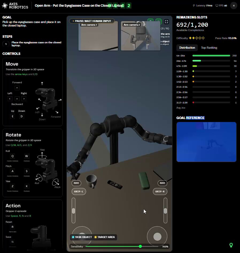Click the X yaw clockwise key
This screenshot has height=253, width=240.
pos(27,186)
